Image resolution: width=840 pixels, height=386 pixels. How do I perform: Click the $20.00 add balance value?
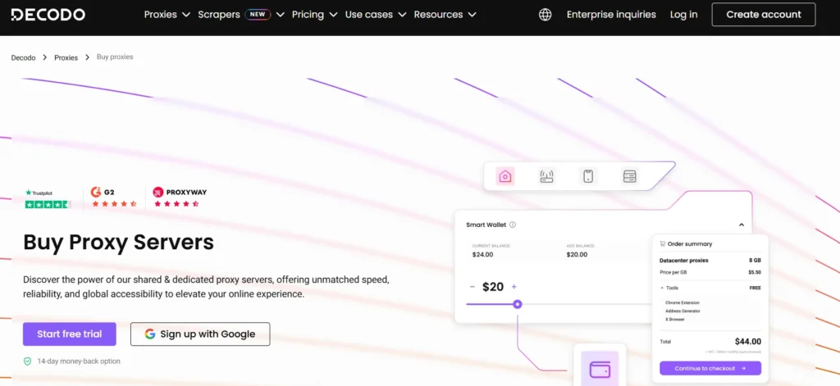(x=577, y=255)
